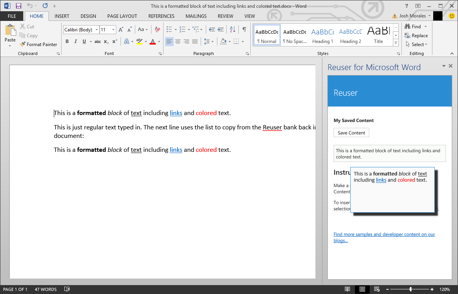Switch to the INSERT ribbon tab
Viewport: 458px width, 294px height.
point(62,16)
